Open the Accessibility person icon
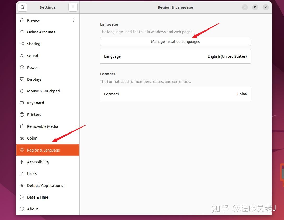Viewport: 284px width, 220px height. (22, 162)
